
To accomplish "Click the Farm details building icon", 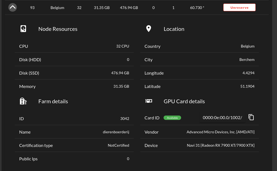I will (x=23, y=101).
